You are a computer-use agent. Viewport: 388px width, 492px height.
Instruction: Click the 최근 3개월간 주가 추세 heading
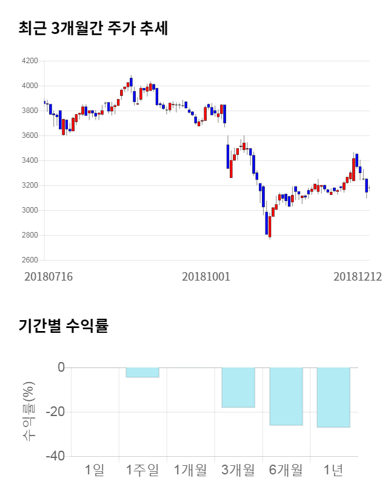tap(93, 28)
